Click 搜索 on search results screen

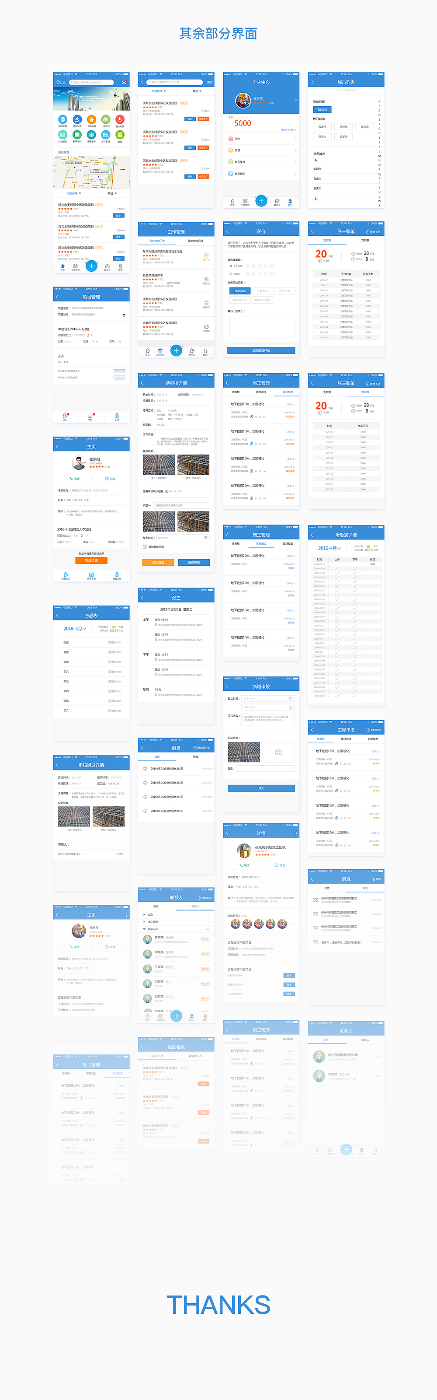[x=210, y=83]
